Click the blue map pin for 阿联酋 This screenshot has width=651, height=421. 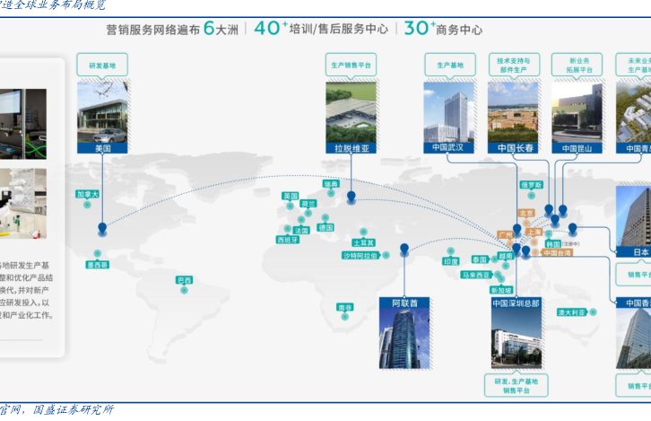point(404,249)
